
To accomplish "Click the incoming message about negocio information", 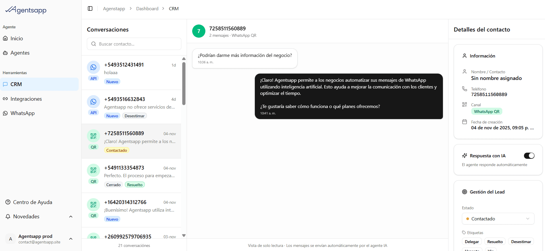I will coord(245,58).
